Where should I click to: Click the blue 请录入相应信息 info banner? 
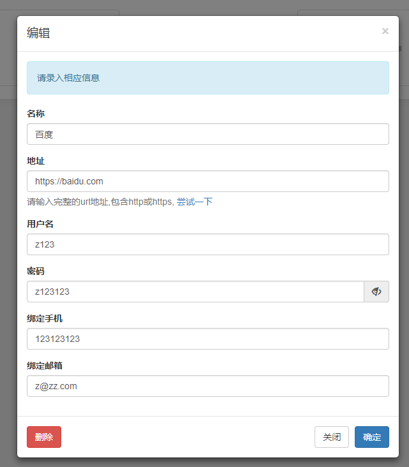(207, 78)
